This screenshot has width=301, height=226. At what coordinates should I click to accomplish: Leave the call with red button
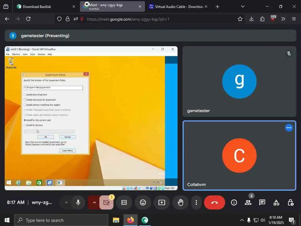point(214,202)
